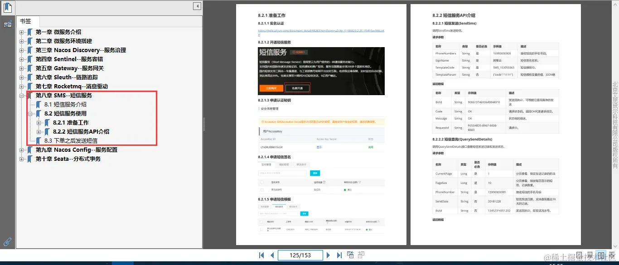Collapse 第八章 SMS--短信服务 bookmark
Screen dimensions: 619x265
21,96
